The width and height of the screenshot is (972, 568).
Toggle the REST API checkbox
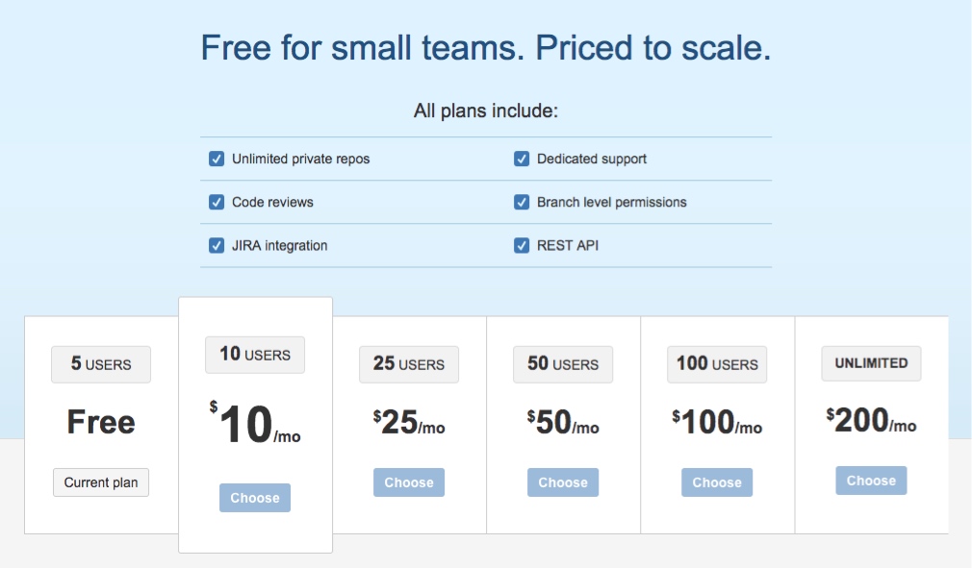(522, 246)
